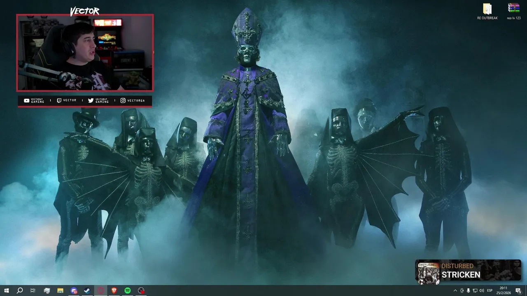The image size is (527, 296).
Task: Open the pinned app left of File Explorer
Action: 47,291
